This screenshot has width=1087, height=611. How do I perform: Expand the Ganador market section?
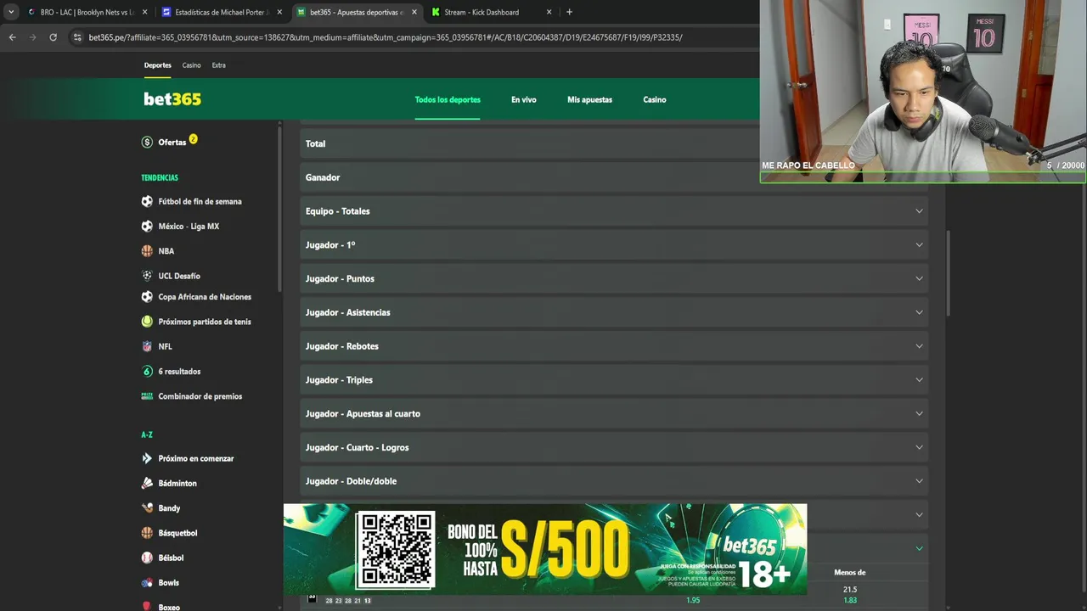[614, 177]
